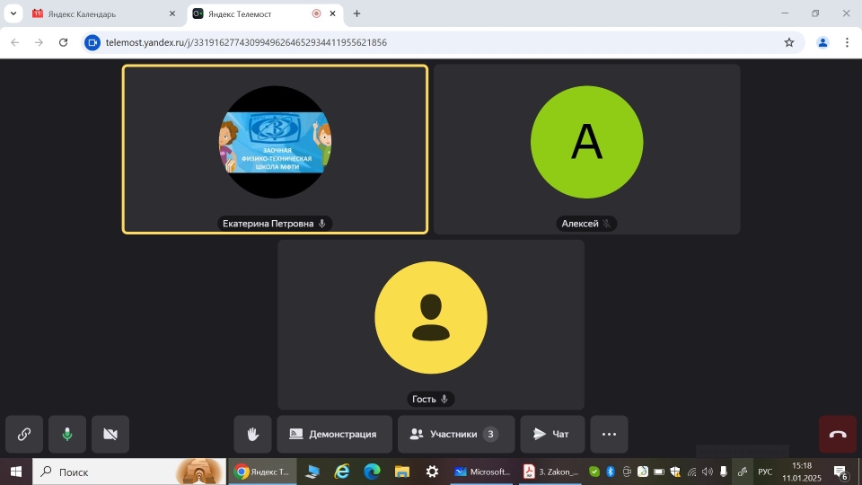
Task: End call with red phone button
Action: tap(837, 434)
